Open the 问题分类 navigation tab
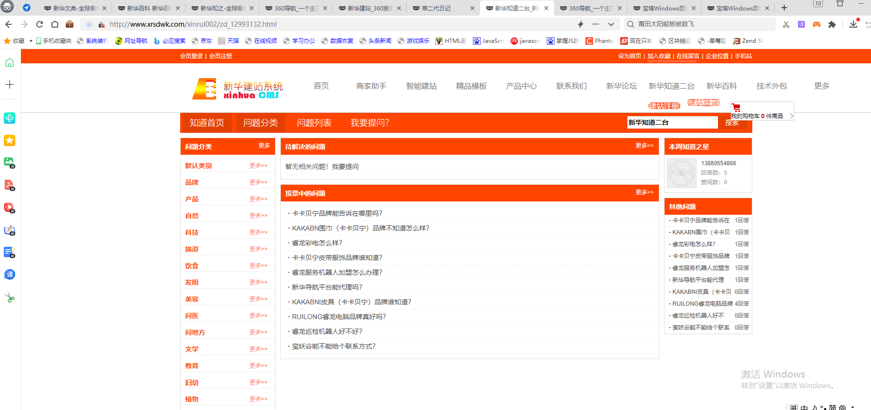The width and height of the screenshot is (871, 410). point(260,123)
